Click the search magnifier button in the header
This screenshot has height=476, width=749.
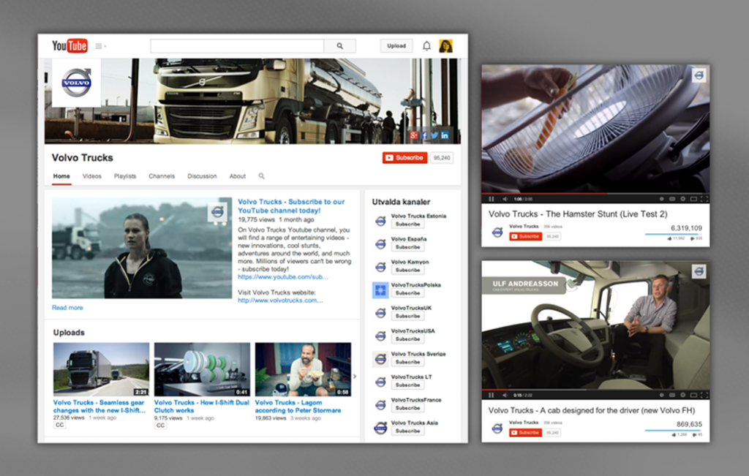[x=339, y=46]
